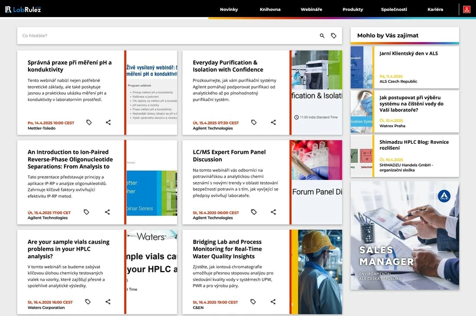
Task: Open 'Everyday Purification & Isolation with Confidence' title
Action: 228,66
